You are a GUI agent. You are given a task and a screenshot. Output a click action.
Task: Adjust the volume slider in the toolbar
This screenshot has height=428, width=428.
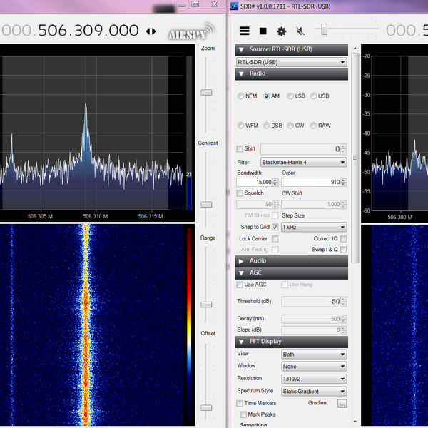coord(324,29)
